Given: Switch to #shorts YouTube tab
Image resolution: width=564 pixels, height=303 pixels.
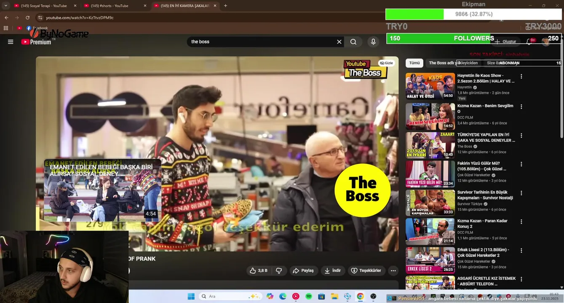Looking at the screenshot, I should click(x=110, y=6).
